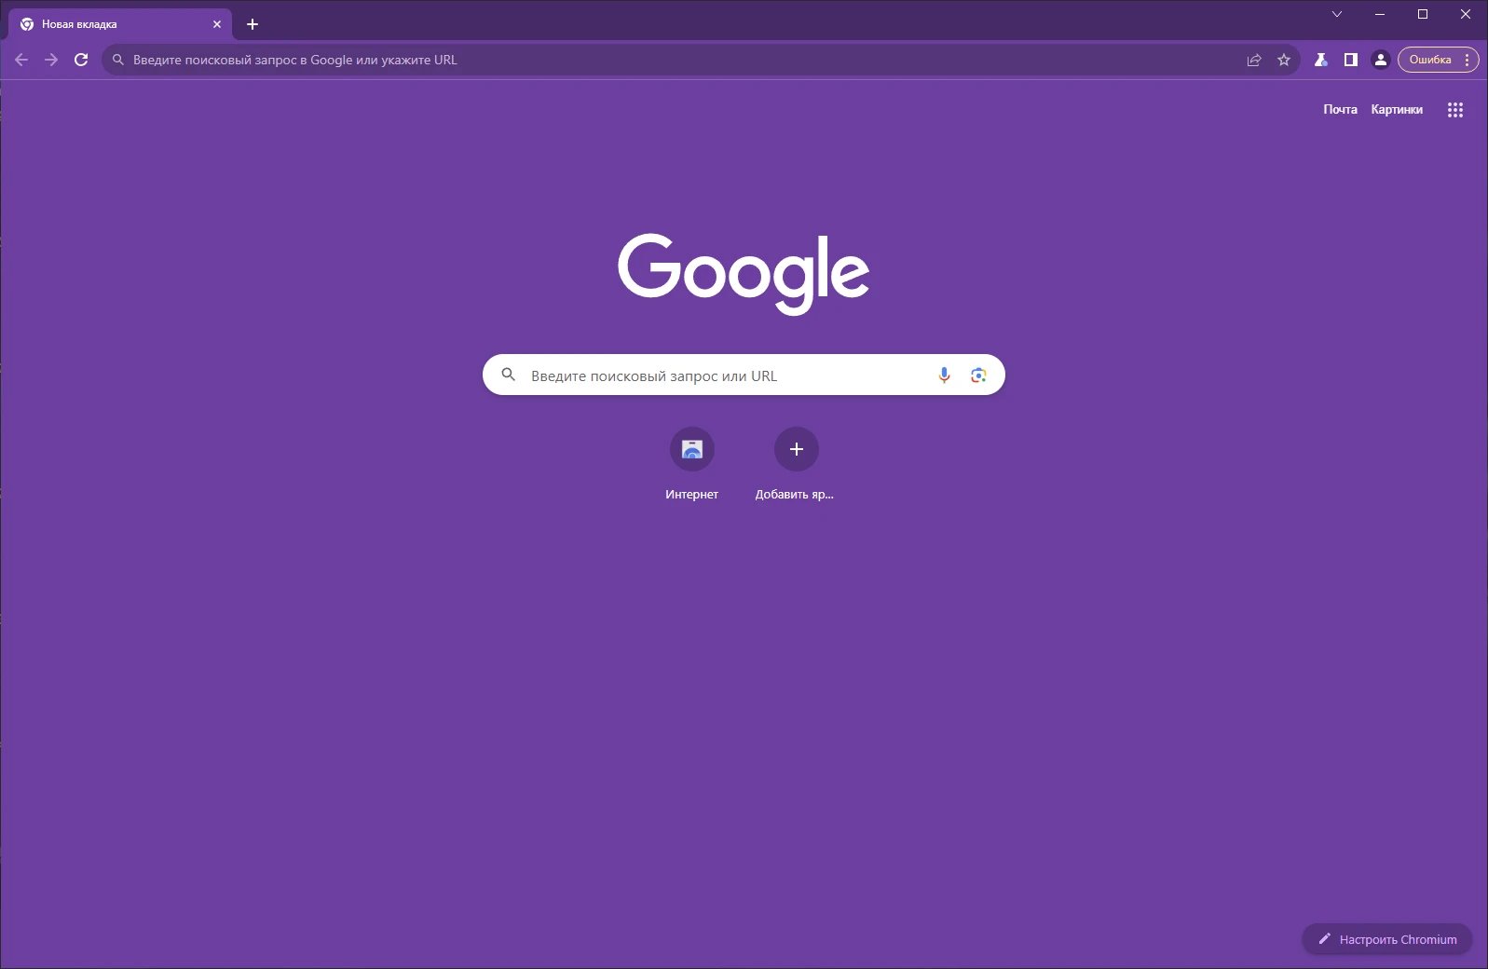Screen dimensions: 1488x969
Task: Toggle the side panel icon
Action: pos(1350,60)
